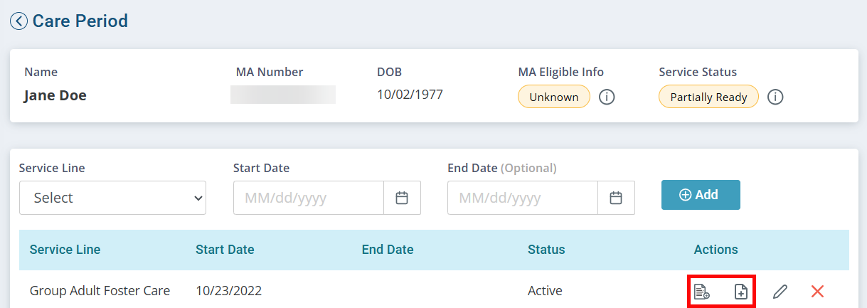View document history for Group Adult Foster Care

pos(702,291)
